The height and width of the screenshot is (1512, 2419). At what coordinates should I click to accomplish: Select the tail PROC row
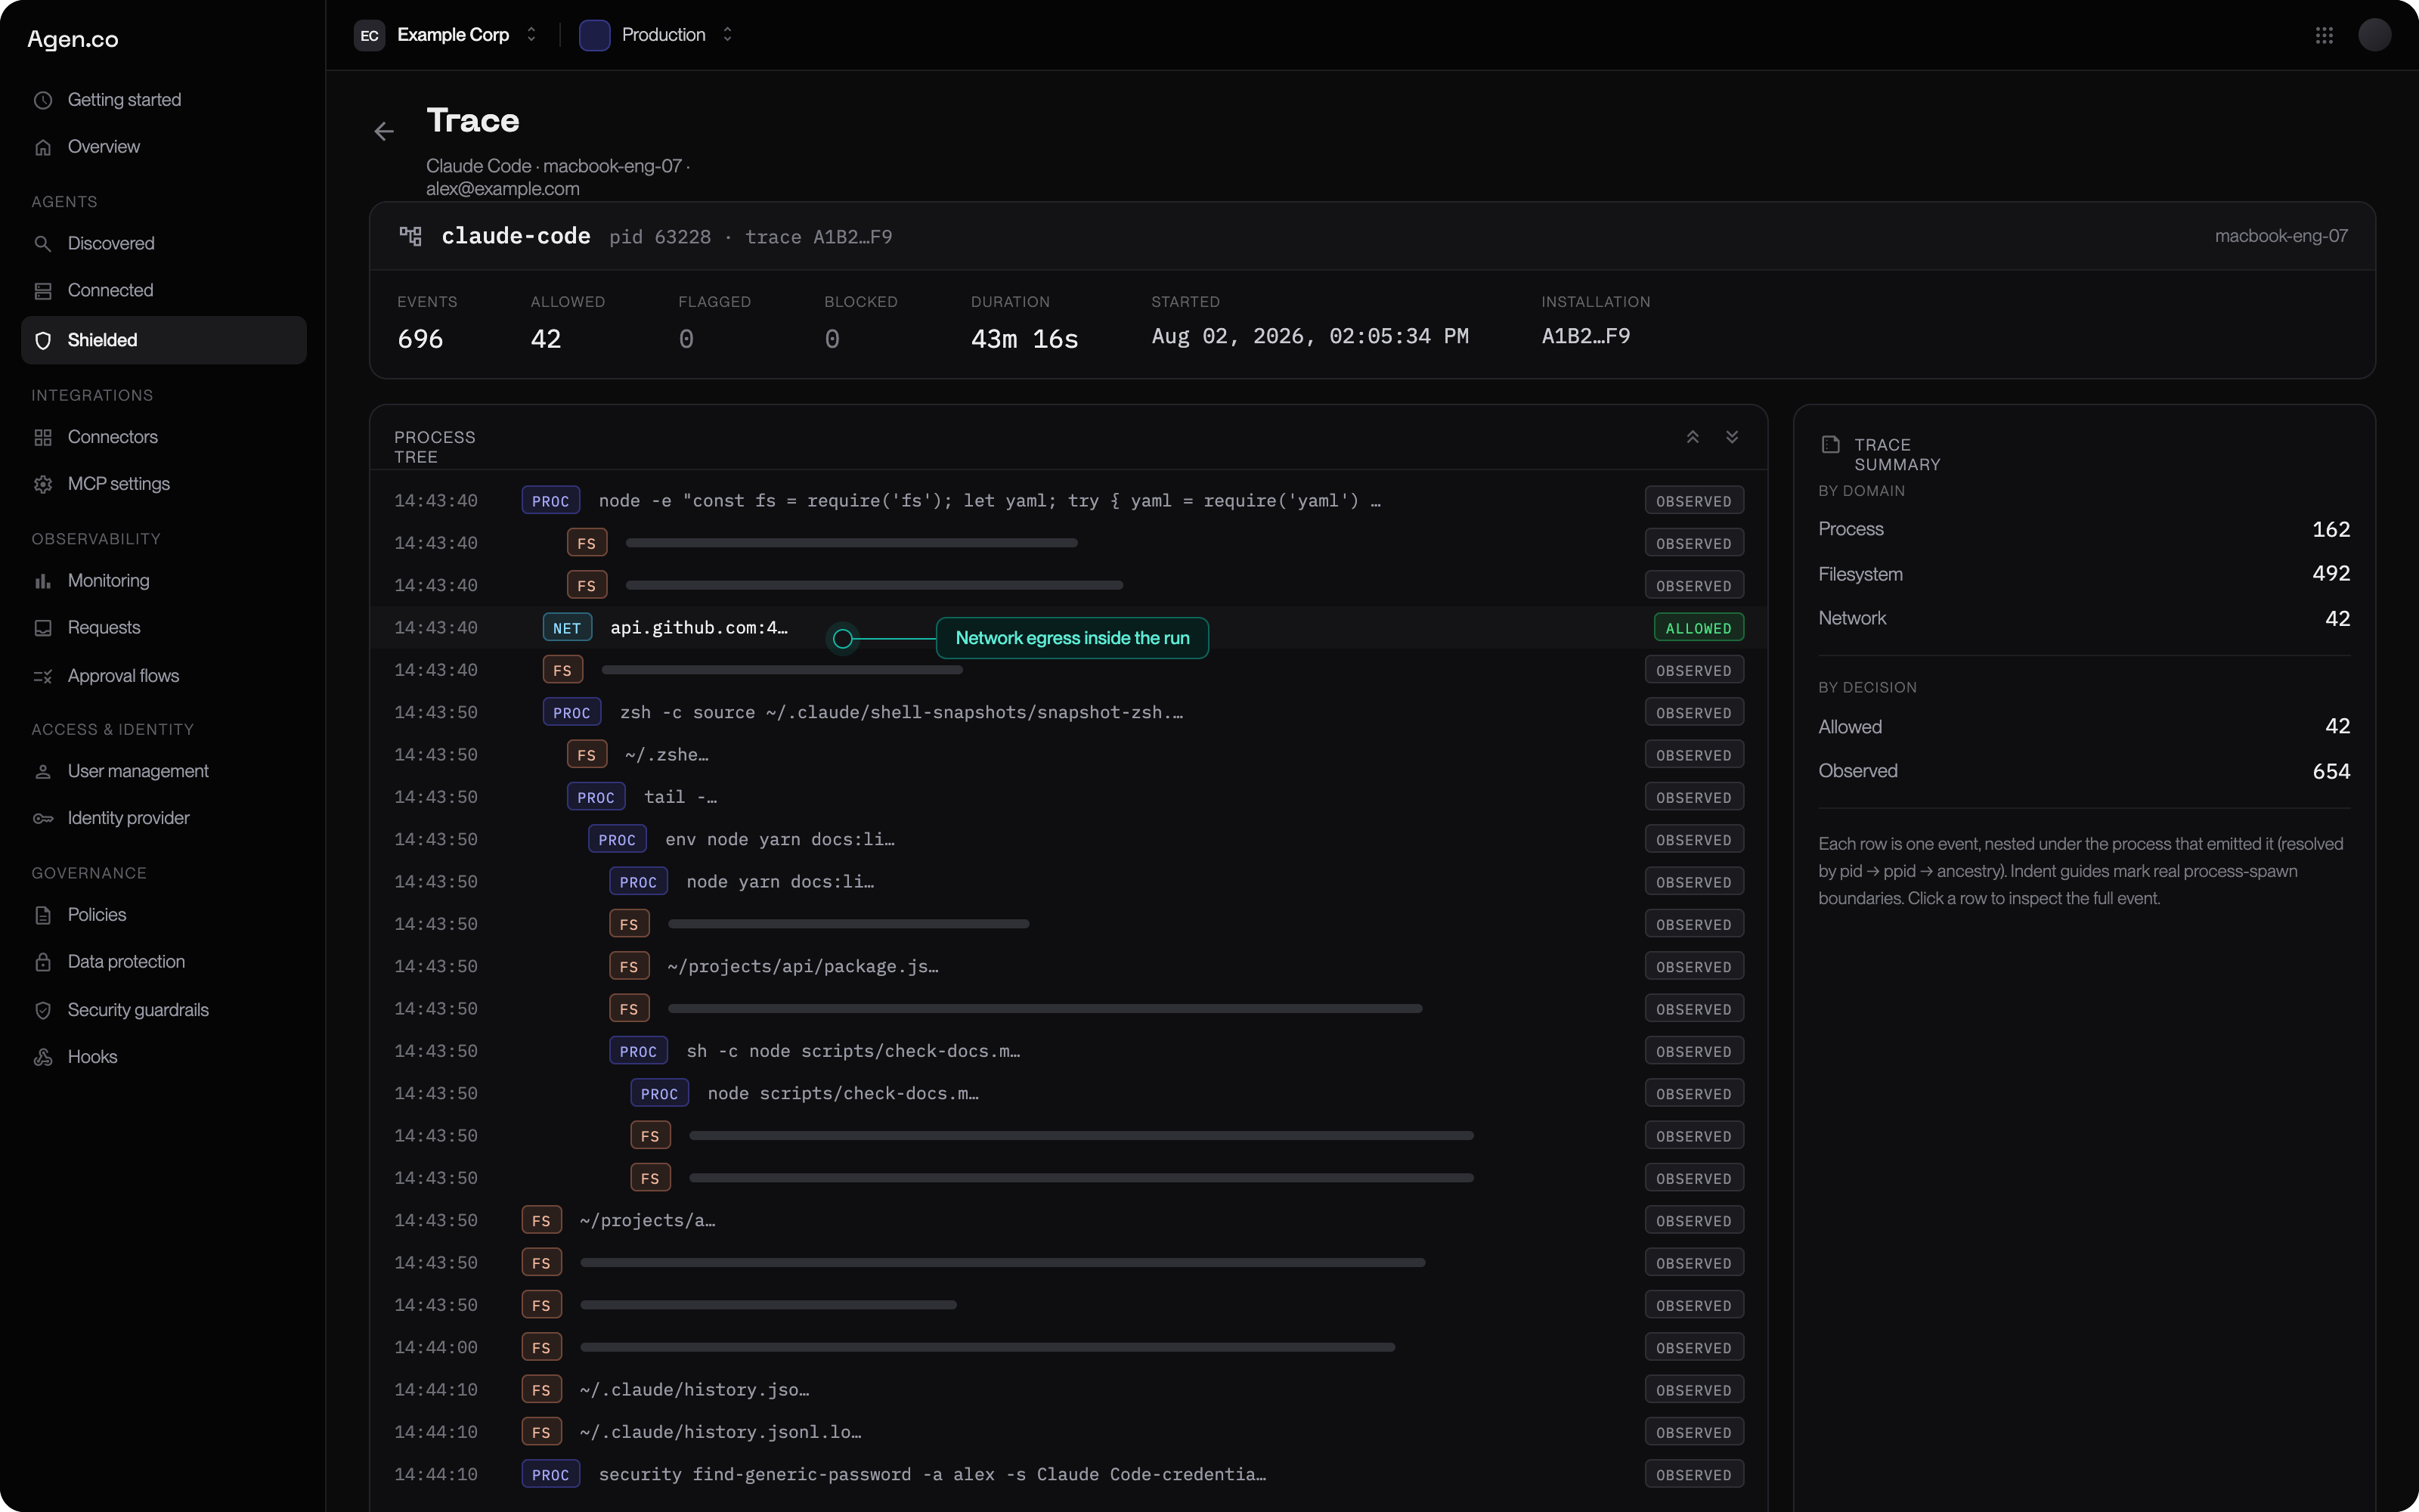coord(1069,797)
